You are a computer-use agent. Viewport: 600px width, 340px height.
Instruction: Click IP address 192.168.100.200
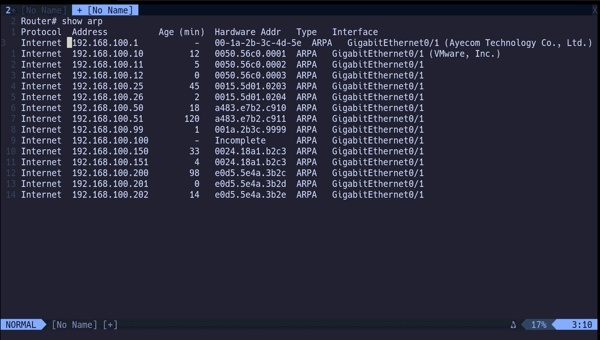click(110, 173)
